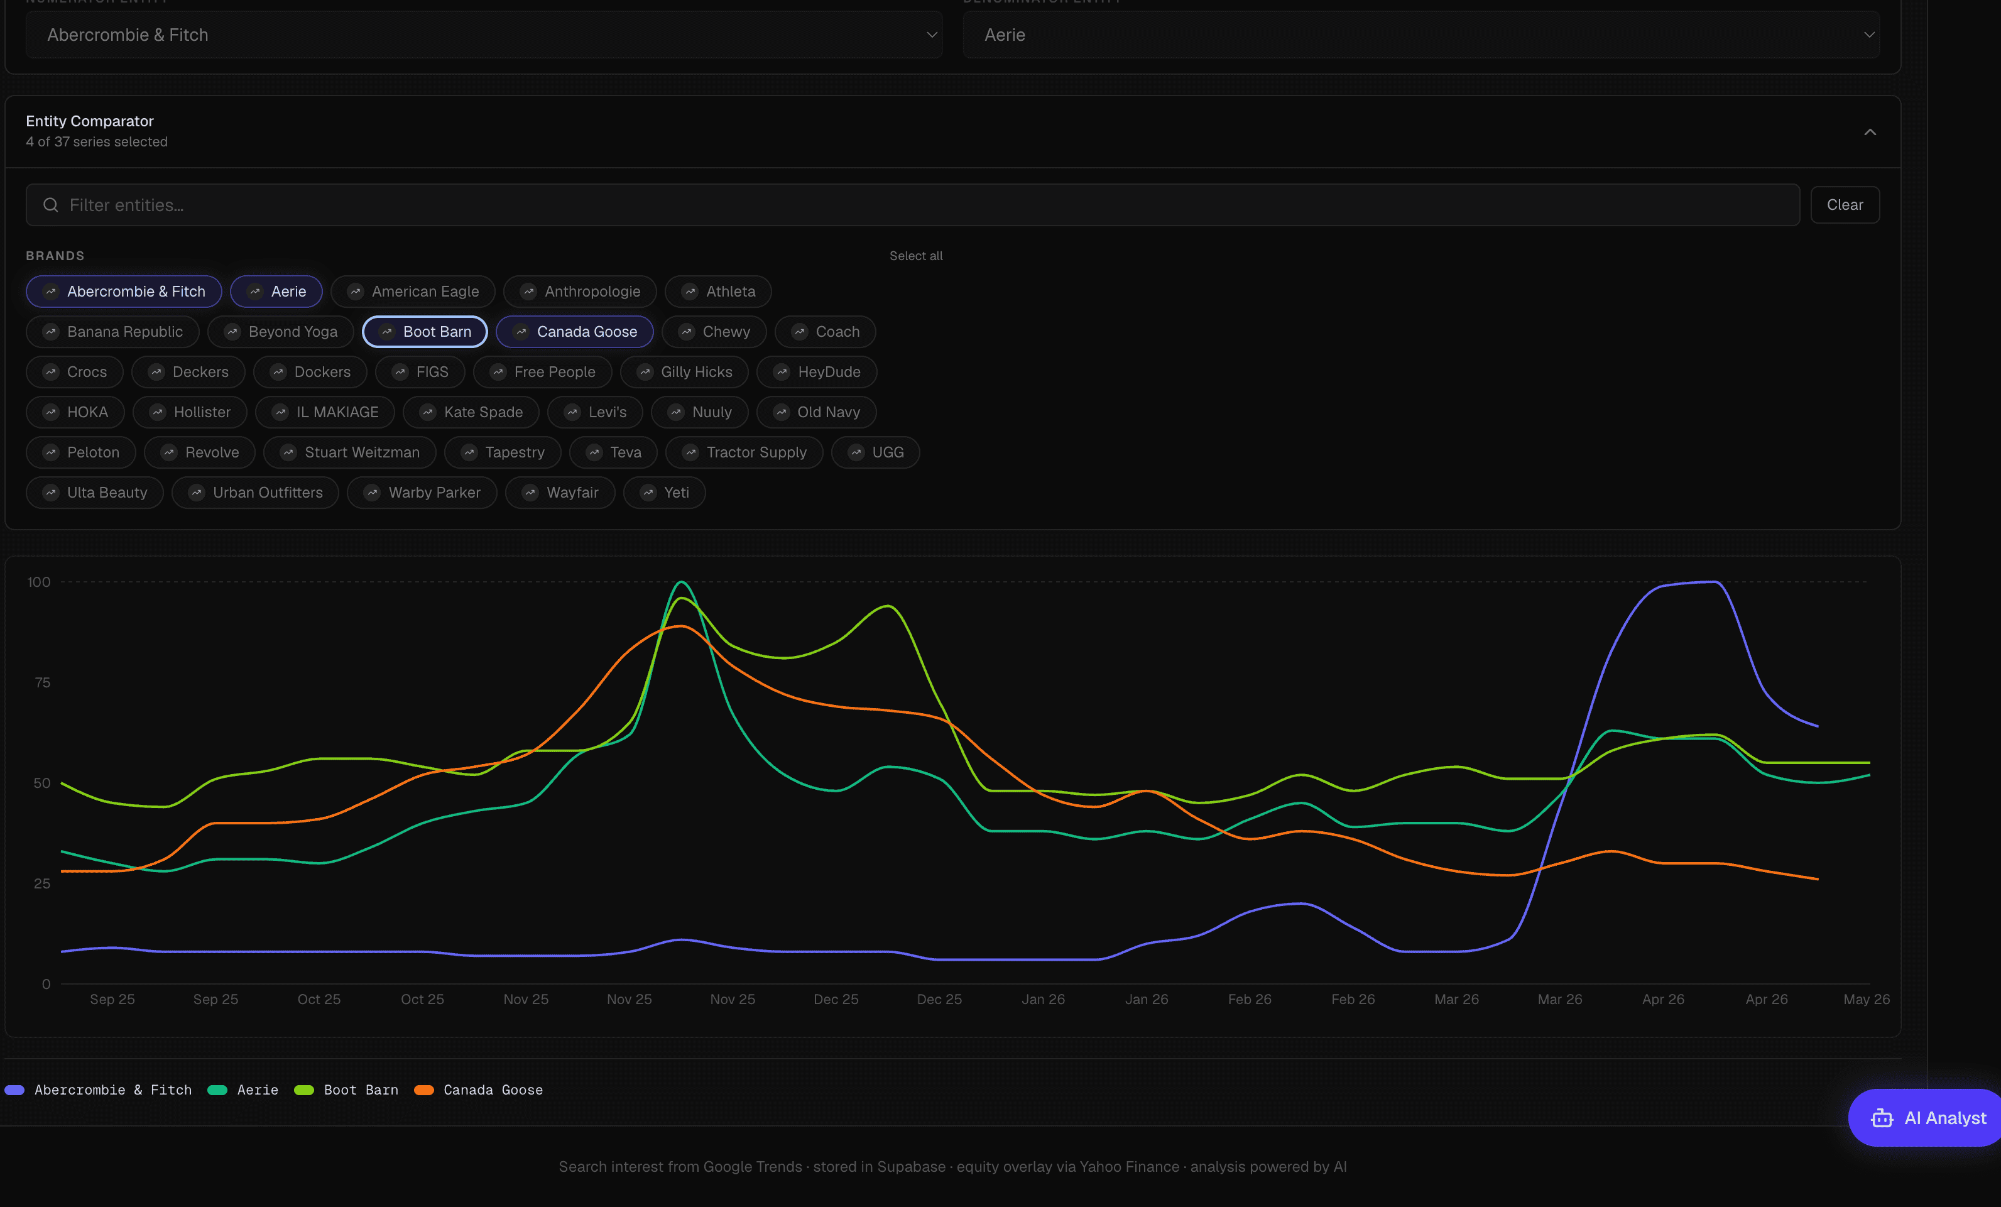The width and height of the screenshot is (2001, 1207).
Task: Click the BRANDS section heading
Action: [55, 256]
